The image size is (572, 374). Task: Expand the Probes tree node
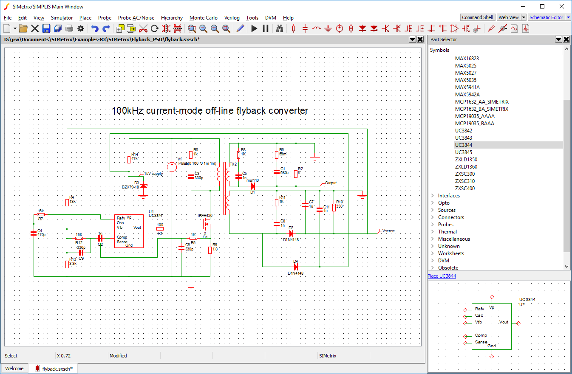point(433,225)
